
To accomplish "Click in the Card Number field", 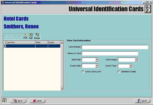I will [115, 47].
